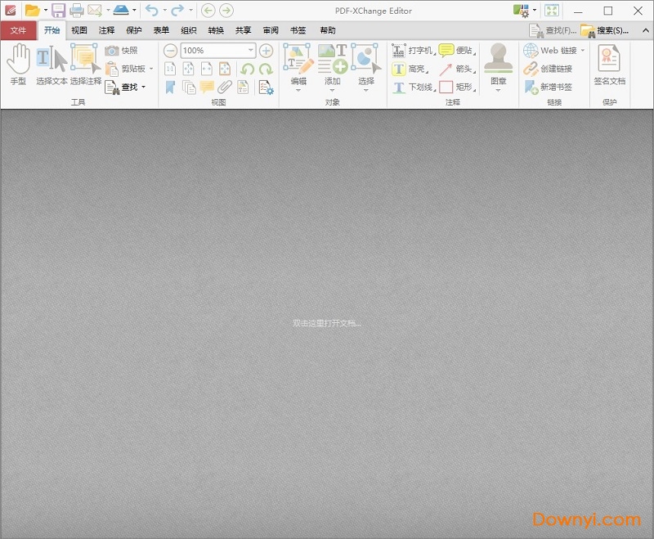Toggle the Select Text (选择文本) tool

tap(52, 64)
